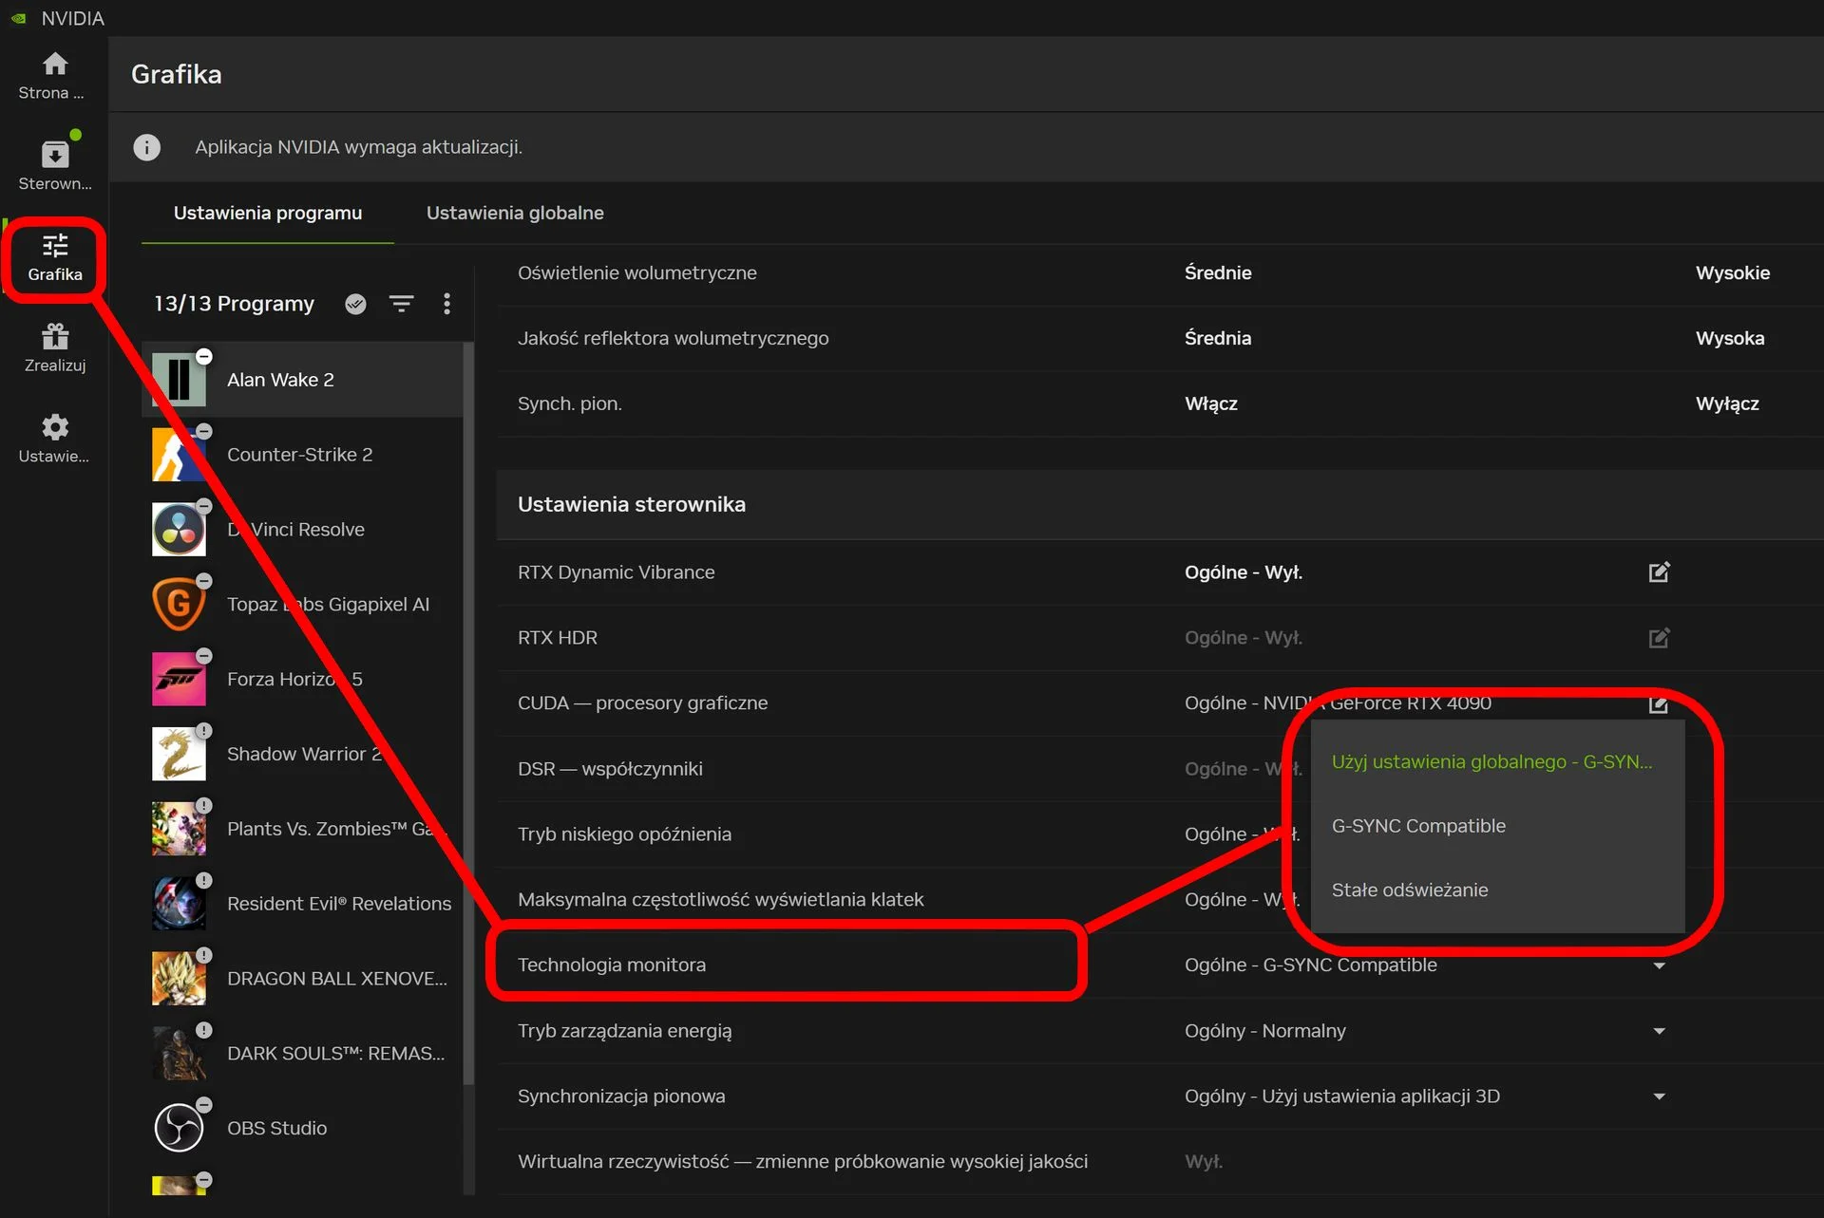Select the Plants Vs. Zombies icon
The width and height of the screenshot is (1824, 1218).
pos(179,829)
